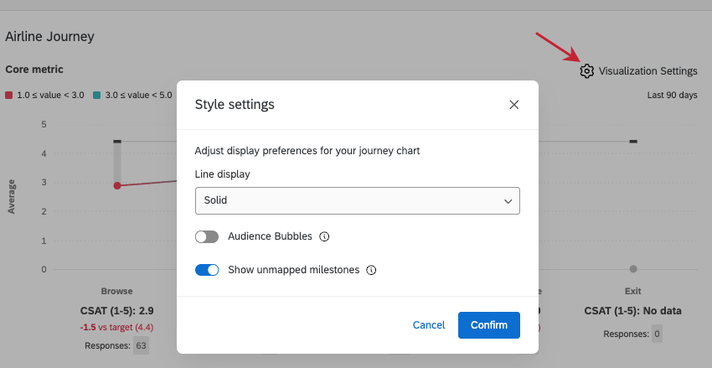Screen dimensions: 712x368
Task: Click the Airline Journey title
Action: [49, 36]
